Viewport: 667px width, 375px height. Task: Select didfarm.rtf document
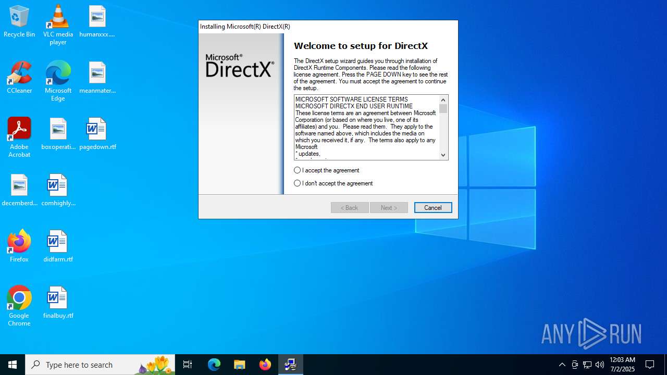pyautogui.click(x=58, y=247)
